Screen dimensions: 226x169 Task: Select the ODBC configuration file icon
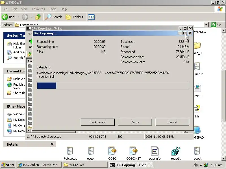[x=112, y=153]
